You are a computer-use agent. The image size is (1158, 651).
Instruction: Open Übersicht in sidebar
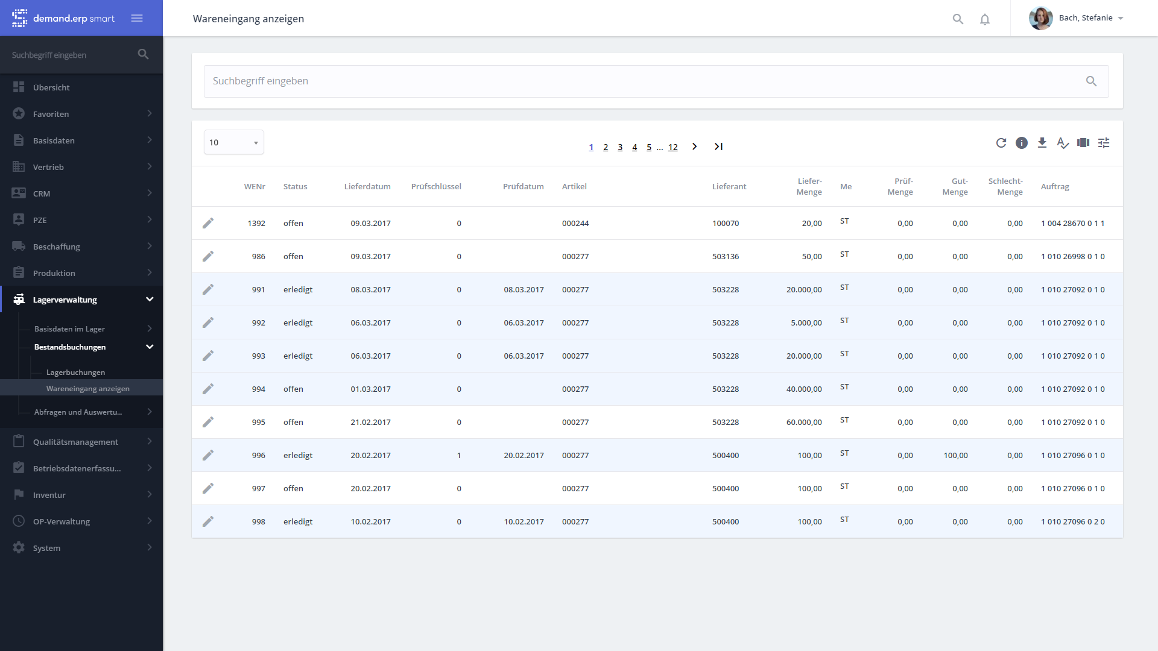click(x=51, y=87)
